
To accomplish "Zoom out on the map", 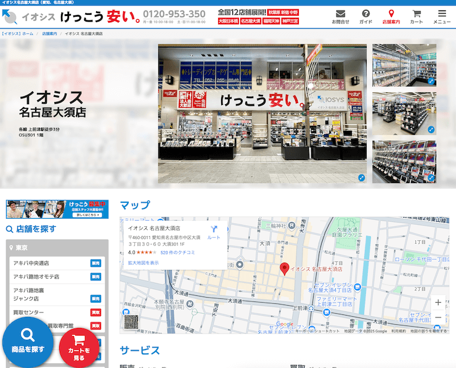I will [438, 317].
